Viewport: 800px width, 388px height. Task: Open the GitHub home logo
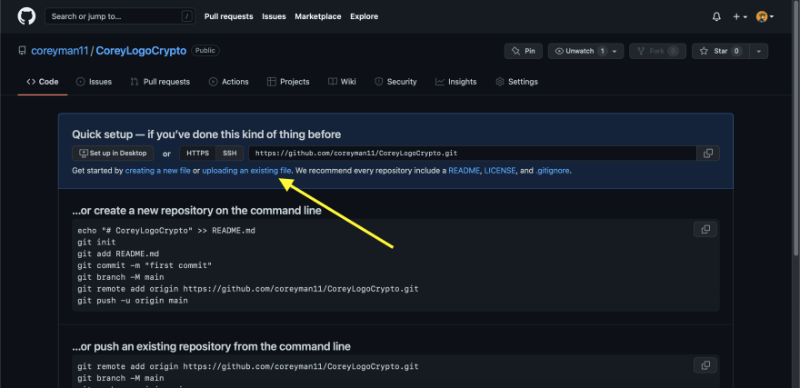26,16
